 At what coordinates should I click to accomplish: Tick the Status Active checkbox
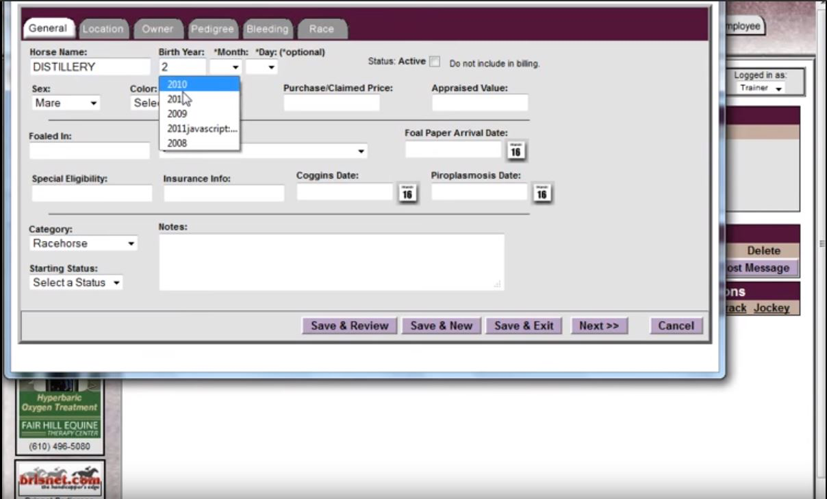(x=435, y=62)
